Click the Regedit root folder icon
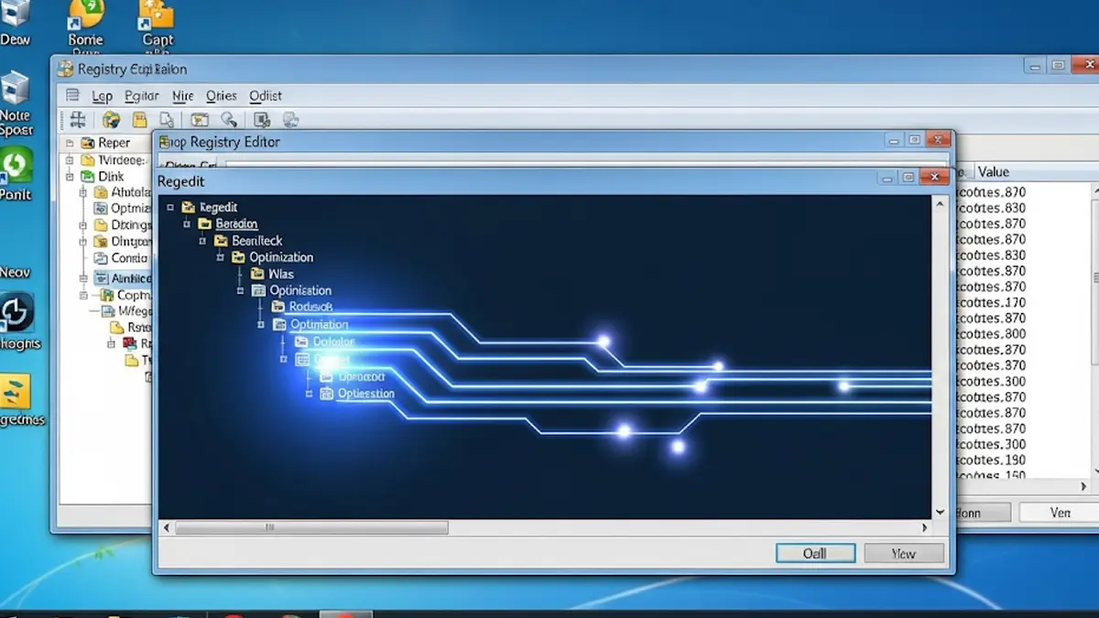 click(x=188, y=207)
